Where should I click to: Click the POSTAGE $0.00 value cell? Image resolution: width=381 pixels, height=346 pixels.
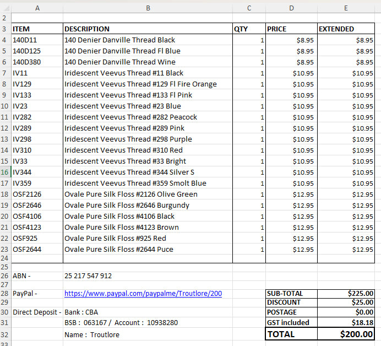click(346, 312)
